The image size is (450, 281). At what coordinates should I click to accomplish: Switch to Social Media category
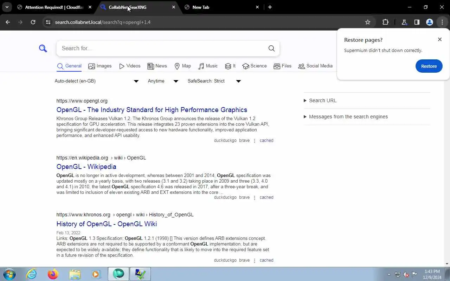pyautogui.click(x=315, y=66)
